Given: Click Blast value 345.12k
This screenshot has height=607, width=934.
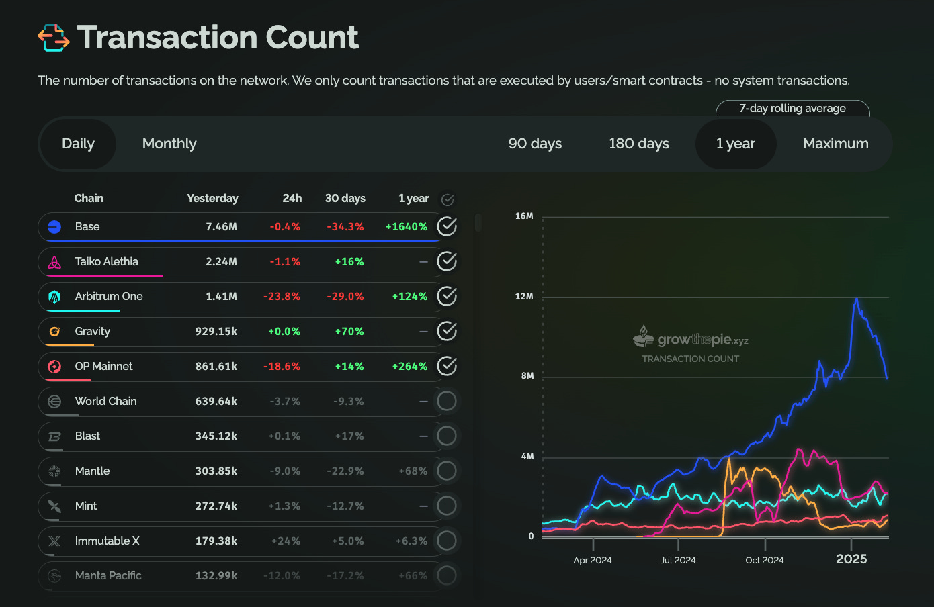Looking at the screenshot, I should coord(216,436).
